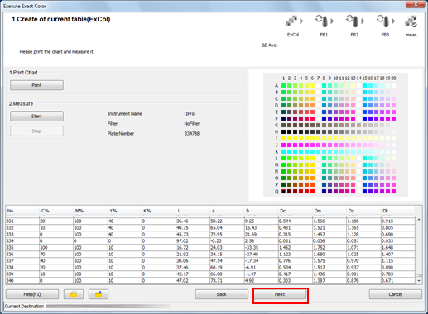
Task: Close the Execute Exact Color window
Action: click(x=416, y=4)
